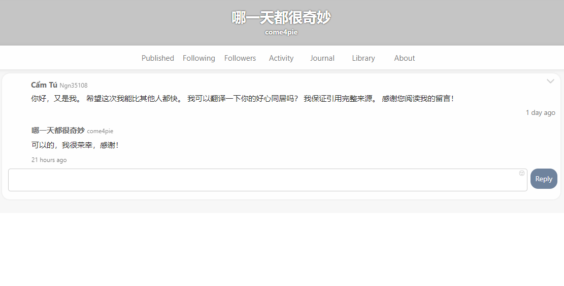Screen dimensions: 564x286
Task: Open the Following tab
Action: click(198, 58)
